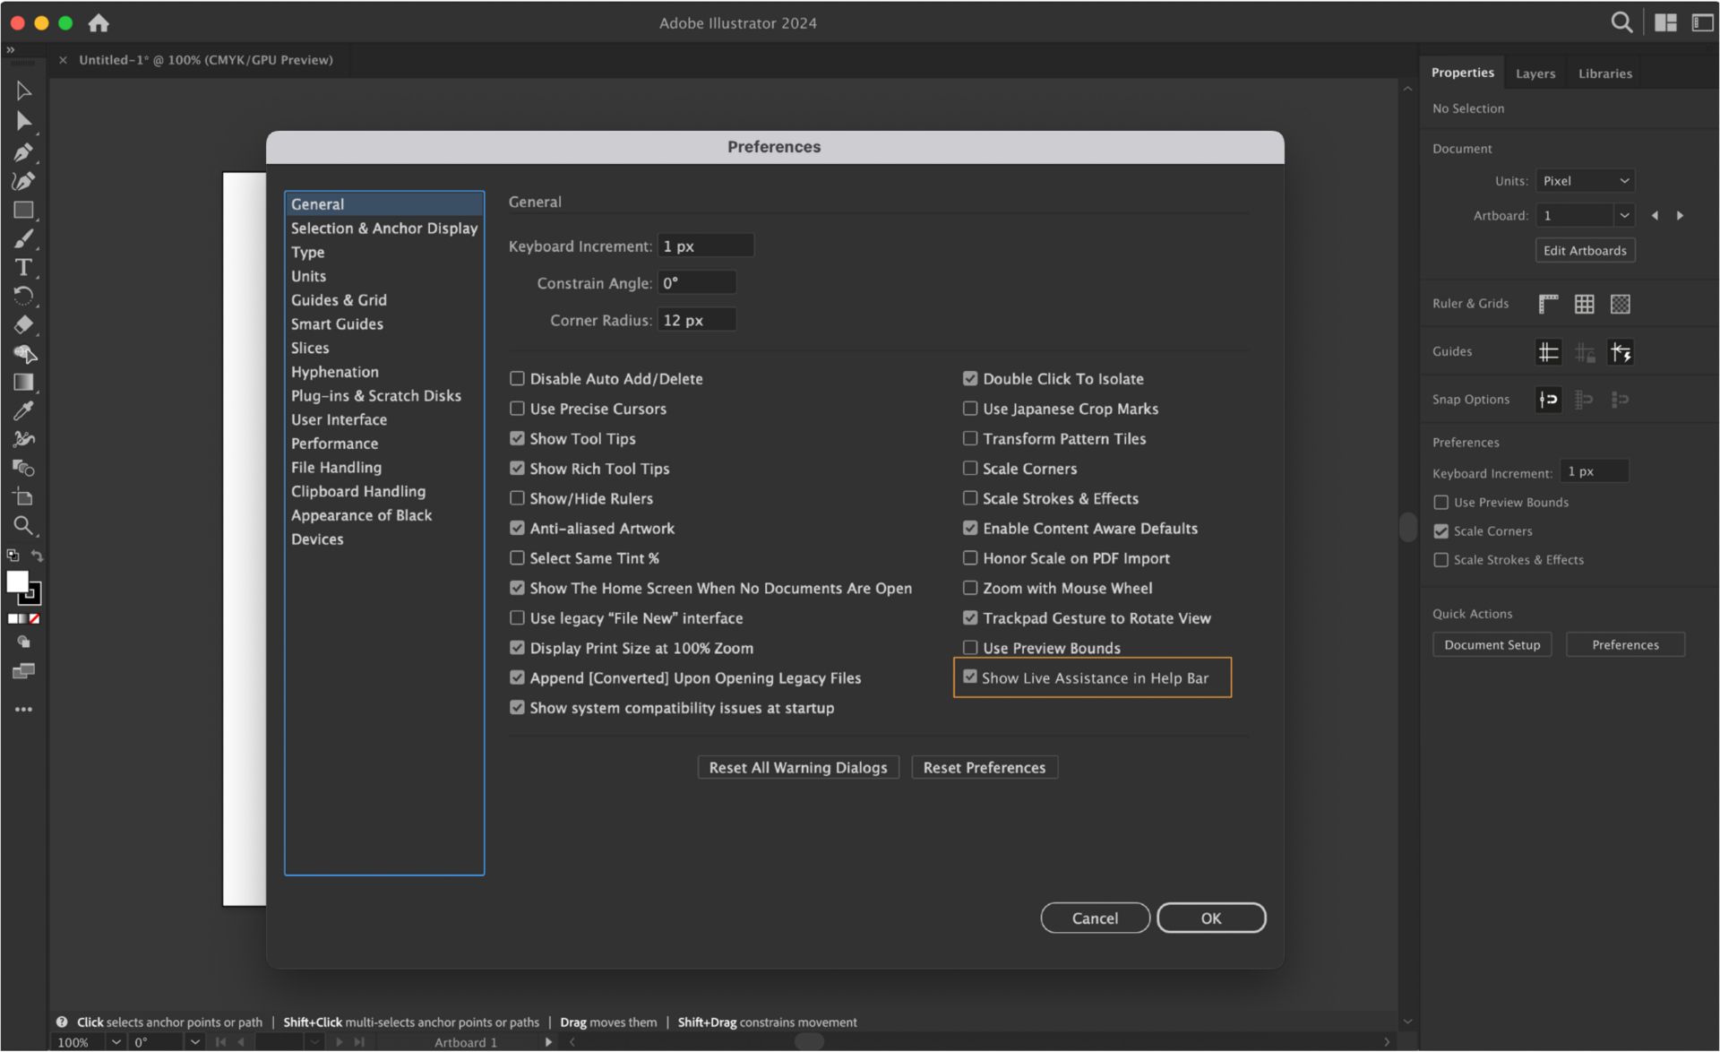Click the Show Grid icon
The image size is (1720, 1052).
[1584, 304]
